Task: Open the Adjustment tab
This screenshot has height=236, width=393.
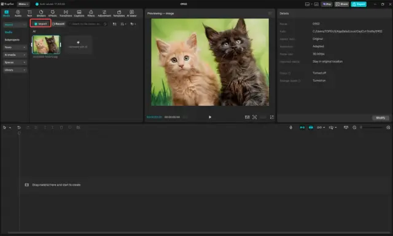Action: [x=104, y=14]
